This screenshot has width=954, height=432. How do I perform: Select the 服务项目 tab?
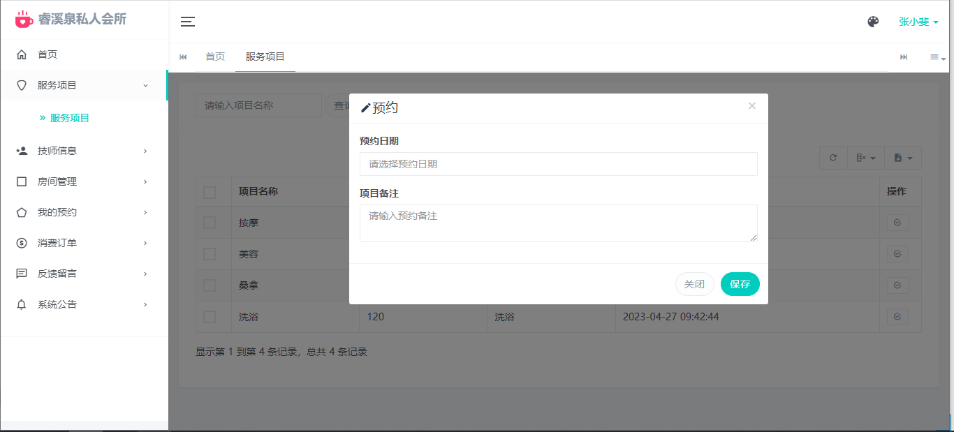point(265,57)
